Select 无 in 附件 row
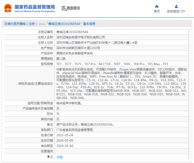 point(58,114)
